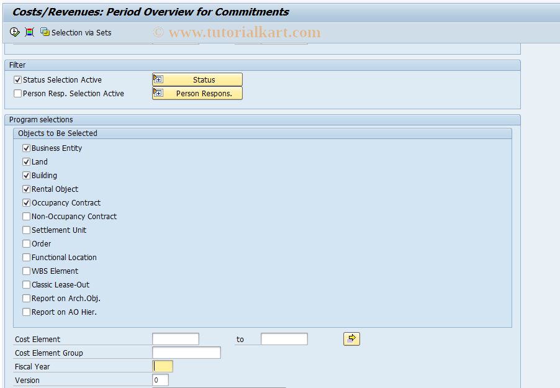Image resolution: width=560 pixels, height=388 pixels.
Task: Click the Cost Element Group field
Action: [x=186, y=353]
